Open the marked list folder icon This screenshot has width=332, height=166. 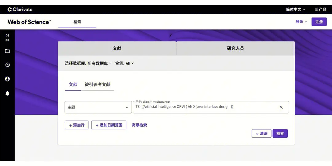[x=7, y=51]
